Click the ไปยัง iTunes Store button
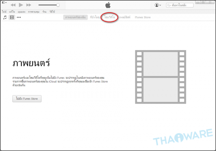The width and height of the screenshot is (216, 151). click(27, 99)
